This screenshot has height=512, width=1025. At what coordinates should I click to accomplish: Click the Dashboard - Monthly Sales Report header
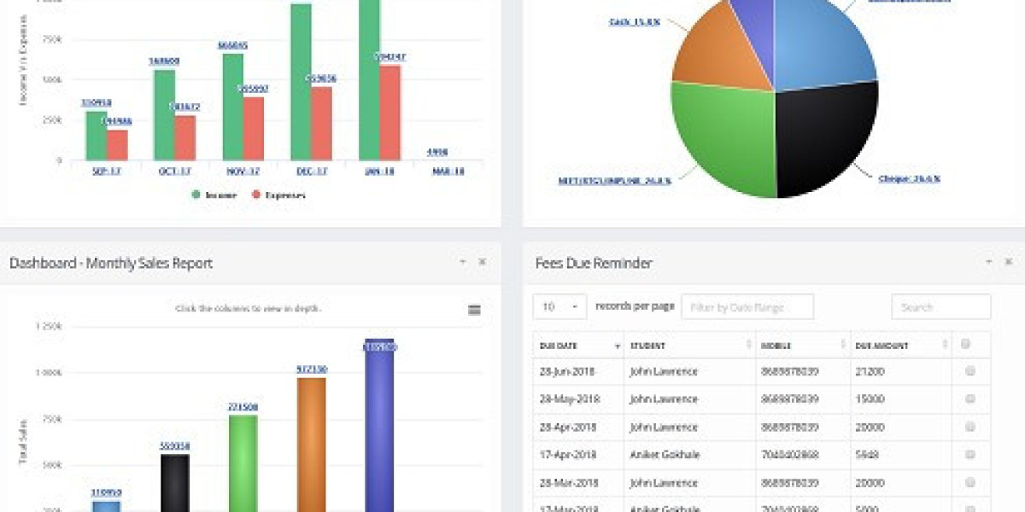(111, 263)
